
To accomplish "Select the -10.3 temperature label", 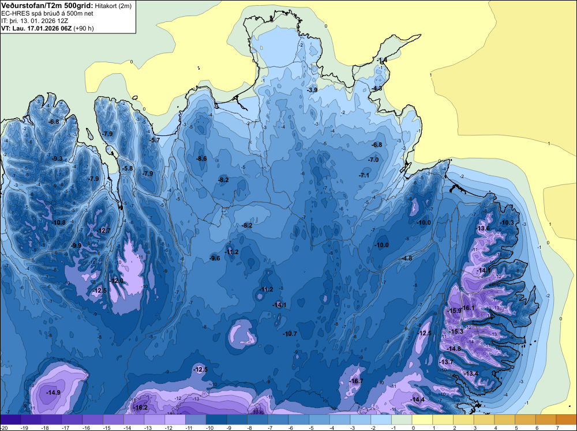I will 507,222.
